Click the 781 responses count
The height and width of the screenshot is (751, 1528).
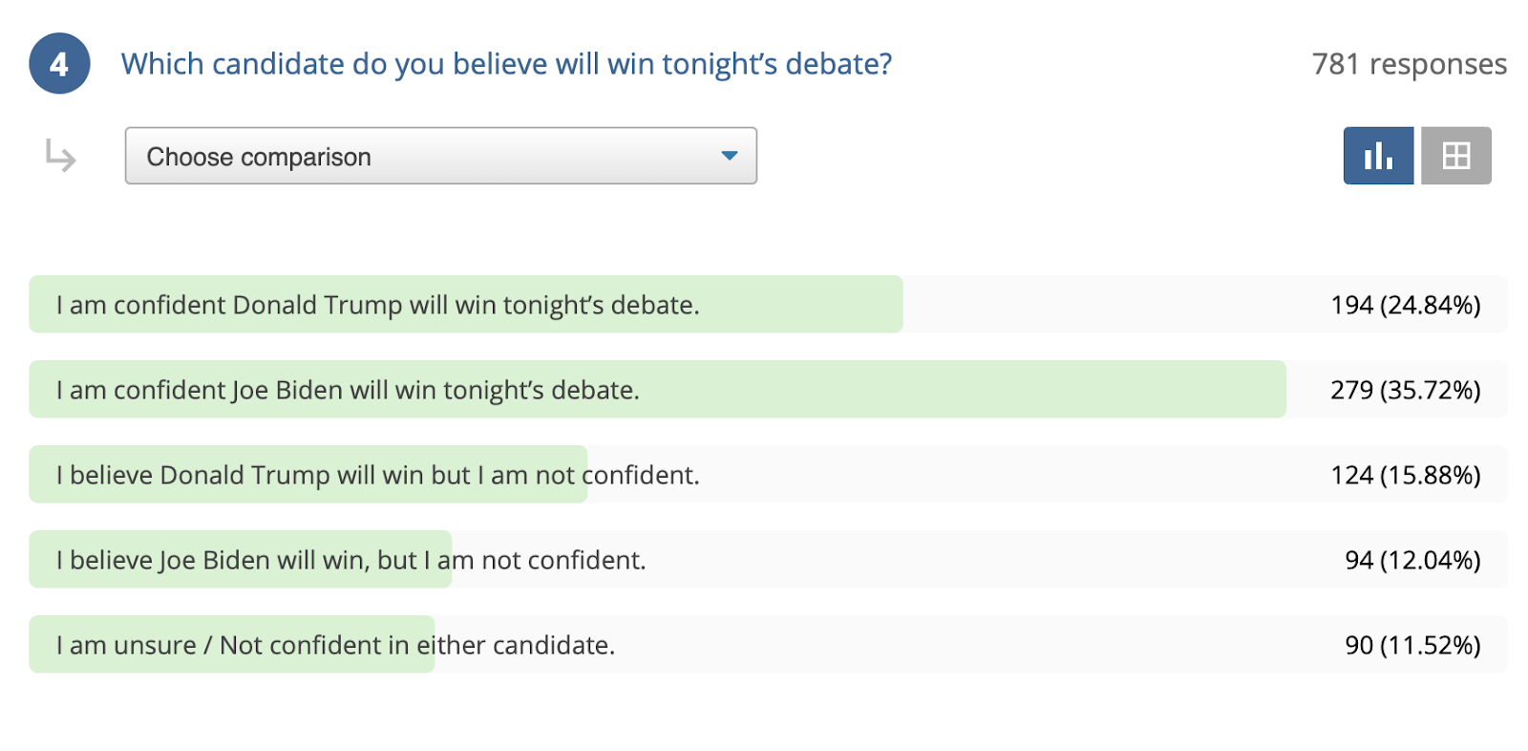[x=1410, y=64]
